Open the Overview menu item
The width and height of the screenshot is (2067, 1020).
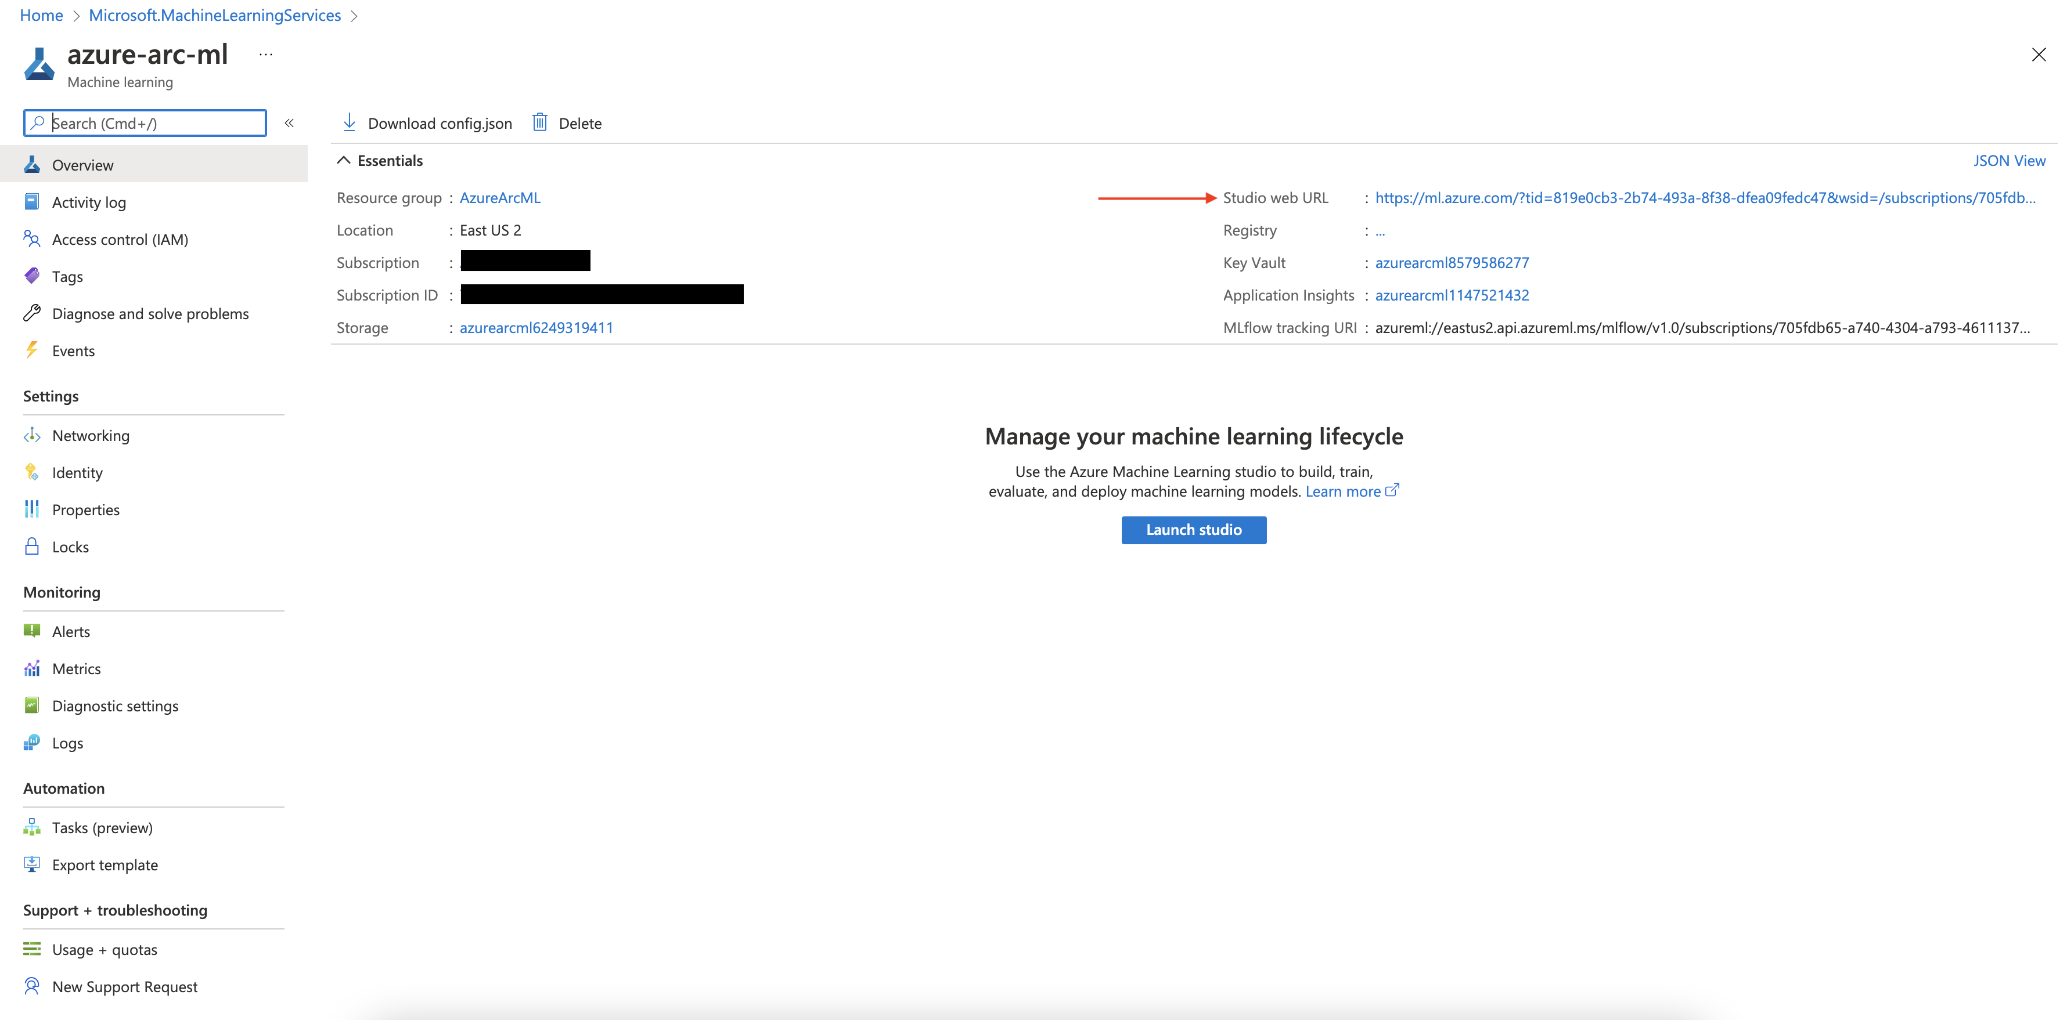[x=154, y=164]
